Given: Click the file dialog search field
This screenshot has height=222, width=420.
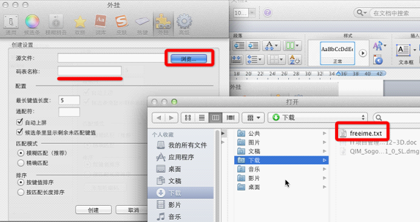Looking at the screenshot, I should click(396, 118).
